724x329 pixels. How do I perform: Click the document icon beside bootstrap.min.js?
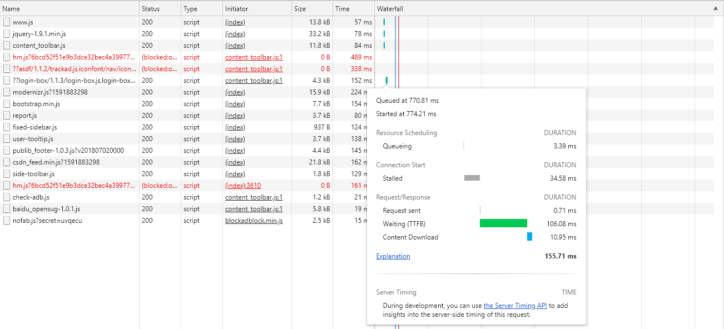click(7, 104)
